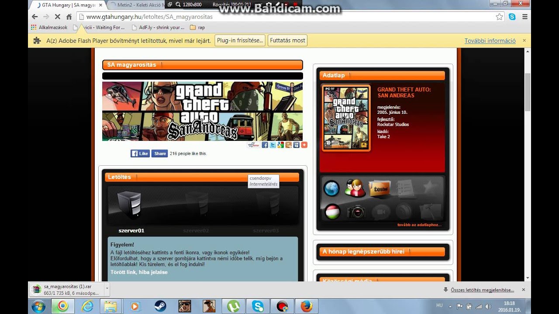Click the orange plus share icon
Viewport: 559px width, 314px height.
point(304,145)
